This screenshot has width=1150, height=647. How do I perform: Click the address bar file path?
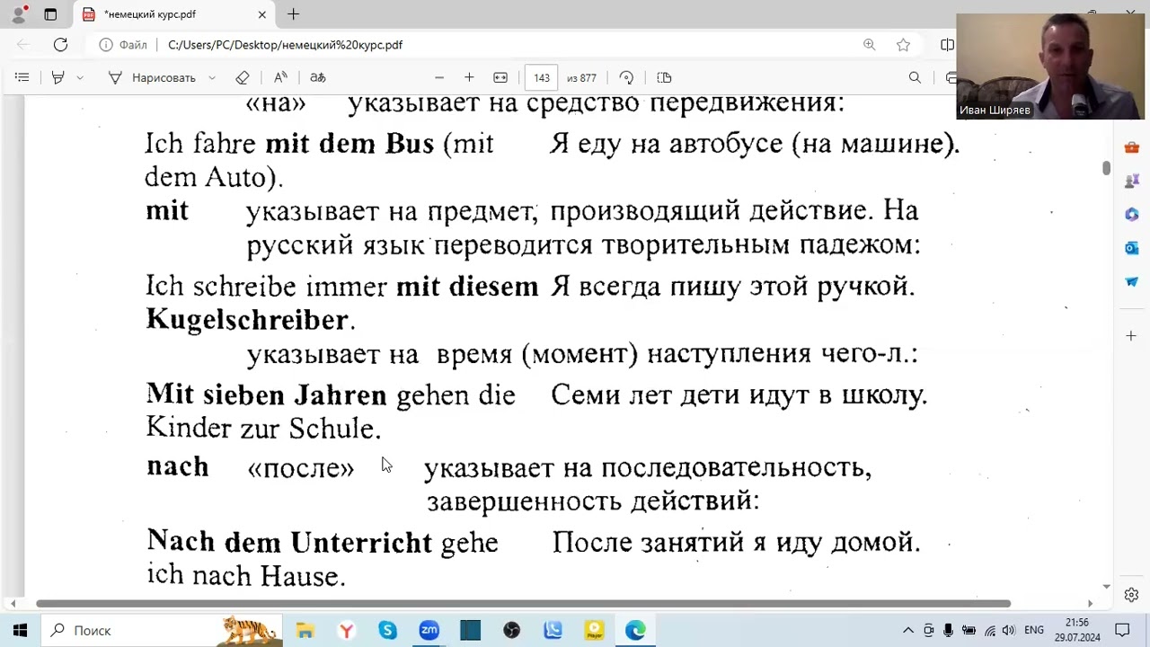point(285,44)
